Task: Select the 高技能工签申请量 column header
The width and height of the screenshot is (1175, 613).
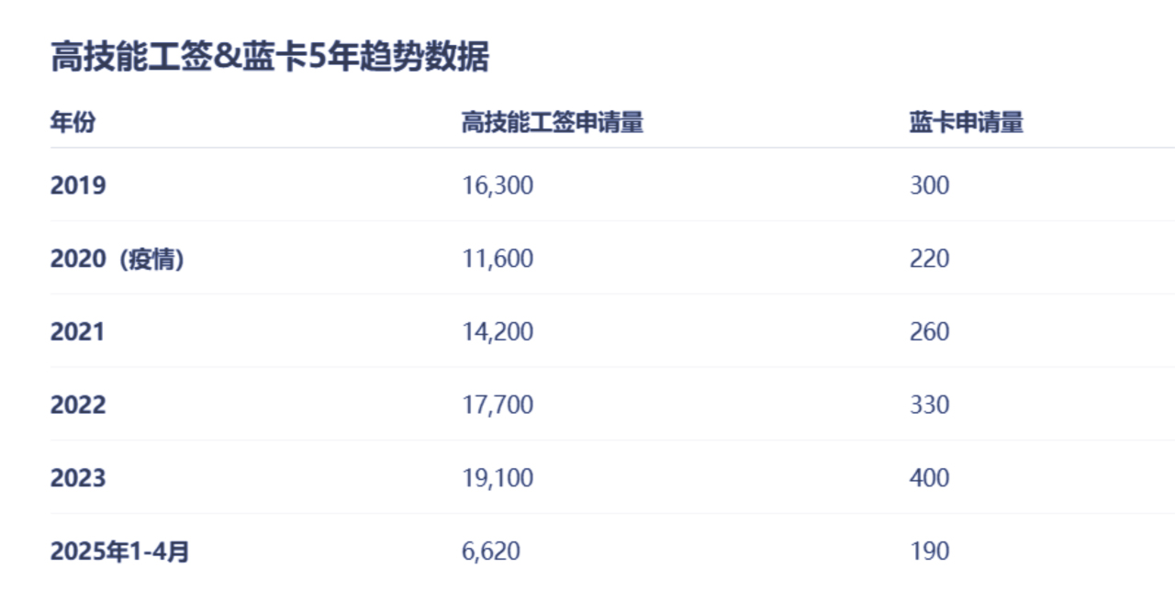Action: pos(552,122)
